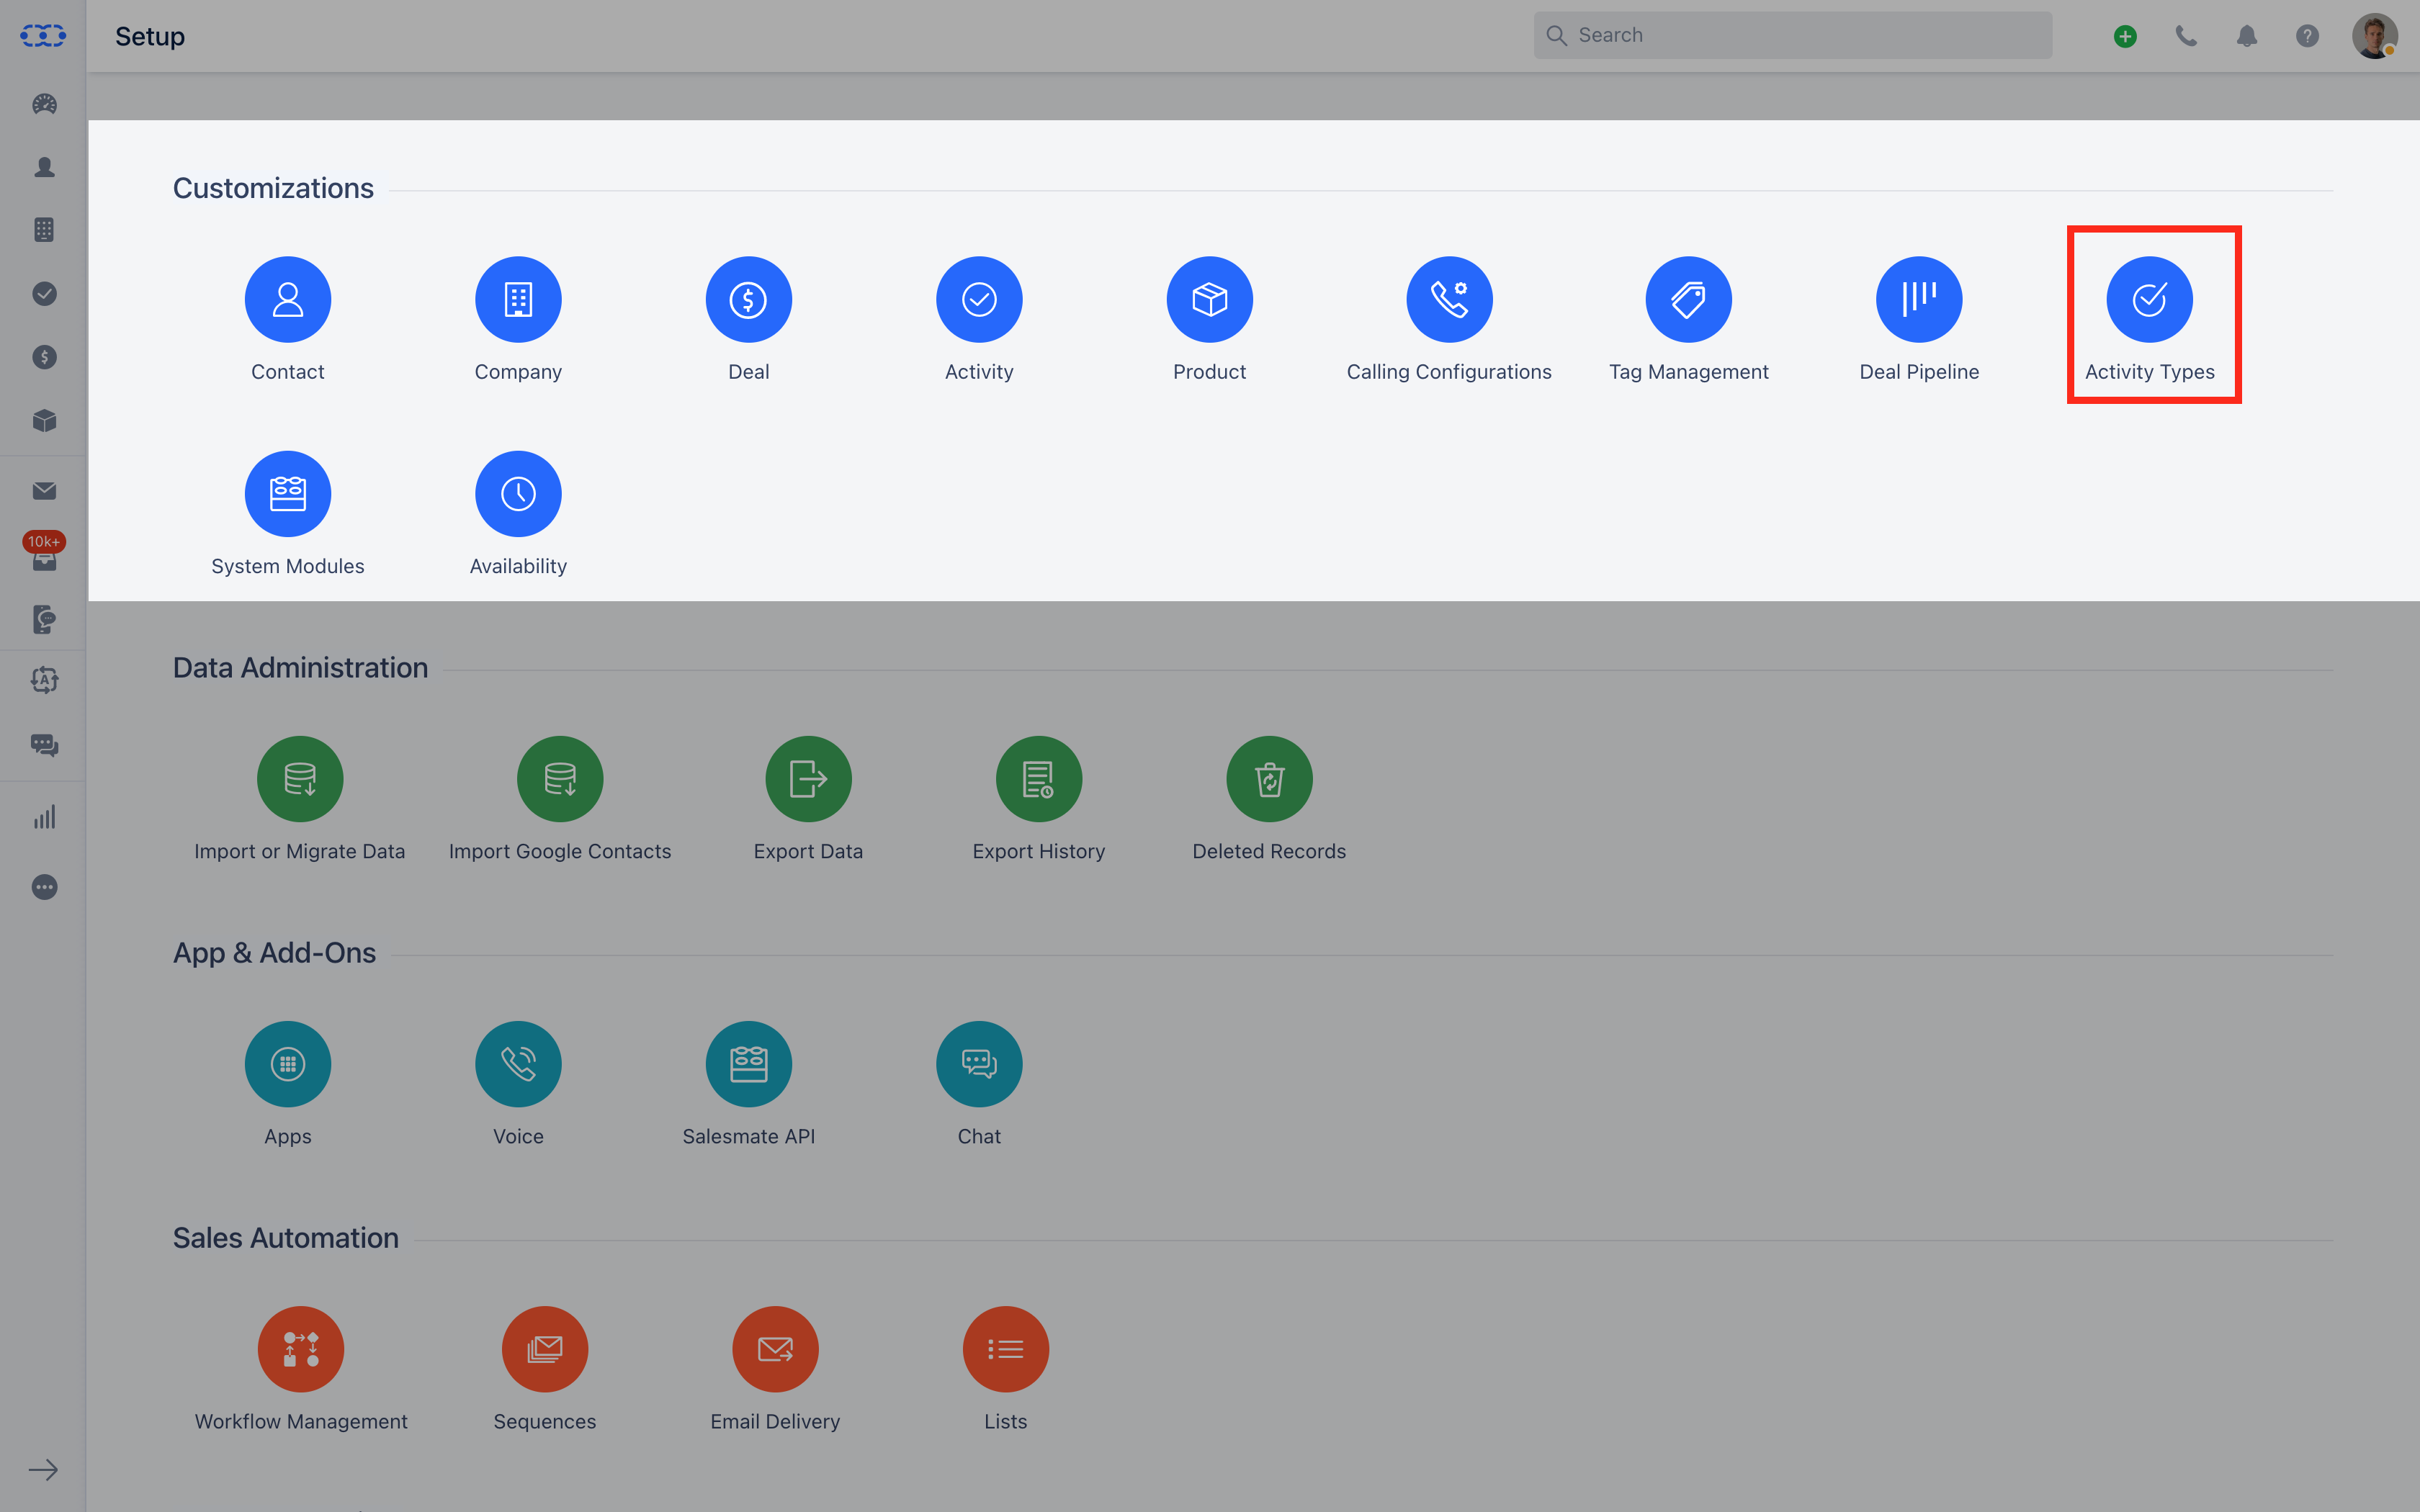Go to Dashboard in sidebar

[x=44, y=103]
